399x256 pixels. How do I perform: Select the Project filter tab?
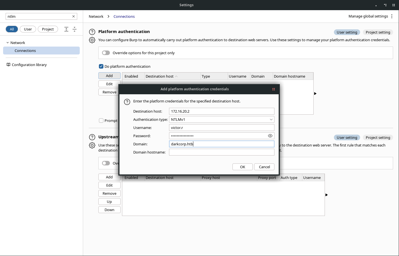[48, 29]
